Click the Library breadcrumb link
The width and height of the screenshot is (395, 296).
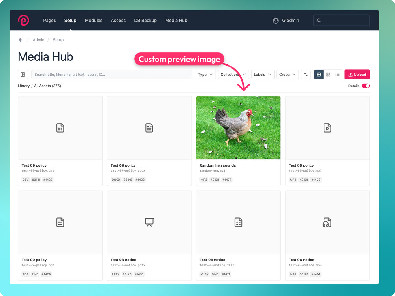tap(24, 86)
